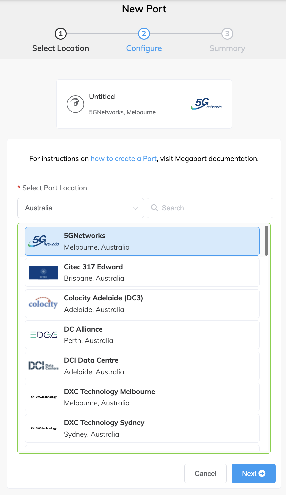Select DXC Technology Melbourne location

click(x=142, y=397)
